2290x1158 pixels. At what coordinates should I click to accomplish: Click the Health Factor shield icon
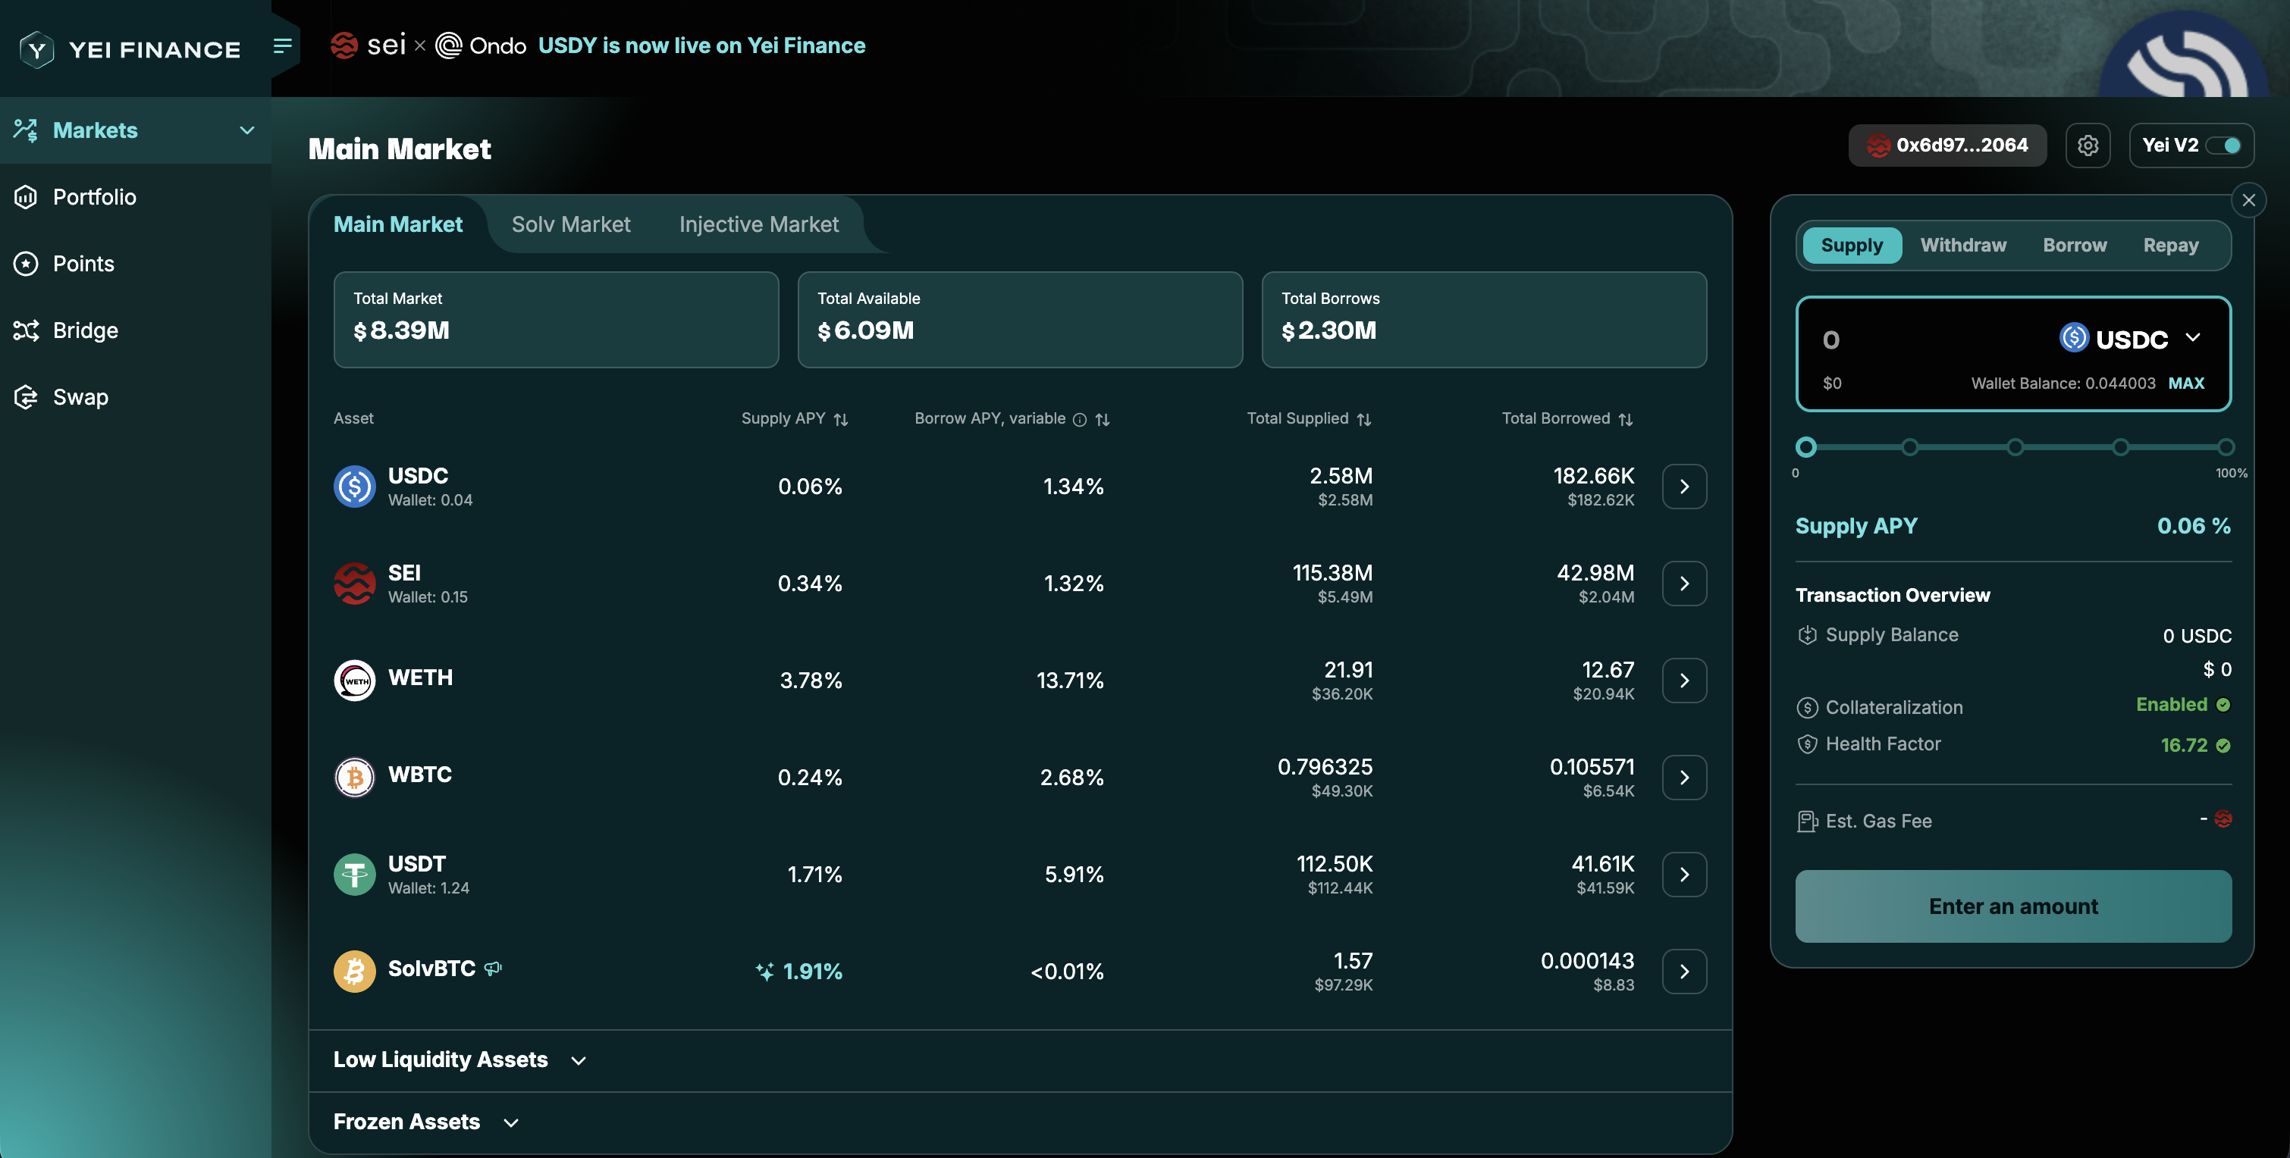[x=1807, y=745]
